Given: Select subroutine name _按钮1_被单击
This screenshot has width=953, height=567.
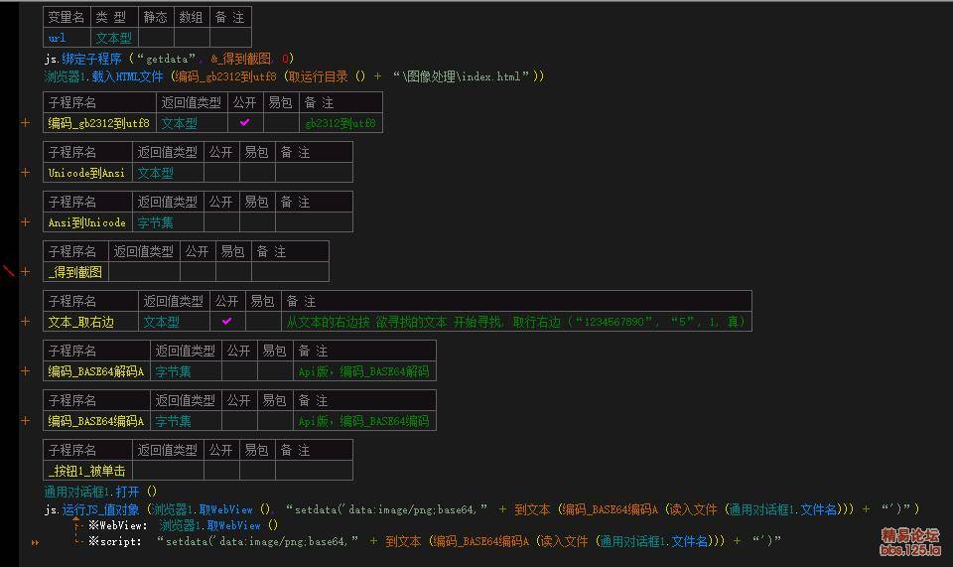Looking at the screenshot, I should (87, 471).
